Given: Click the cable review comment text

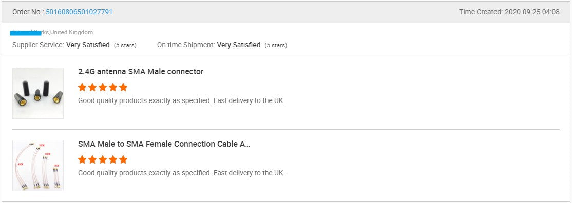Looking at the screenshot, I should [181, 173].
